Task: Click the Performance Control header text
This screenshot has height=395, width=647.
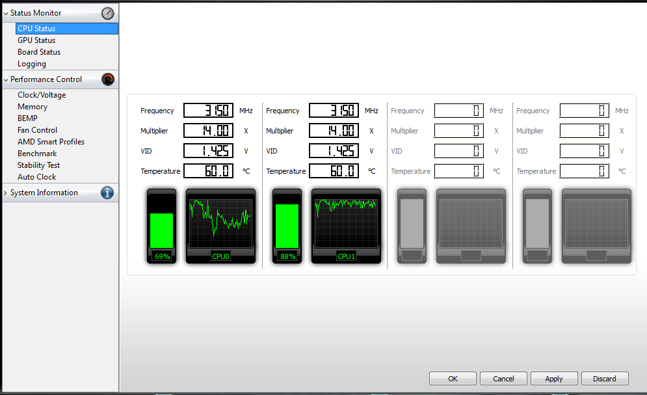Action: tap(46, 79)
